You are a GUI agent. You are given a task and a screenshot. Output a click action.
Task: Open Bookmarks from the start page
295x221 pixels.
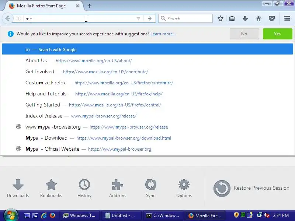click(x=51, y=188)
